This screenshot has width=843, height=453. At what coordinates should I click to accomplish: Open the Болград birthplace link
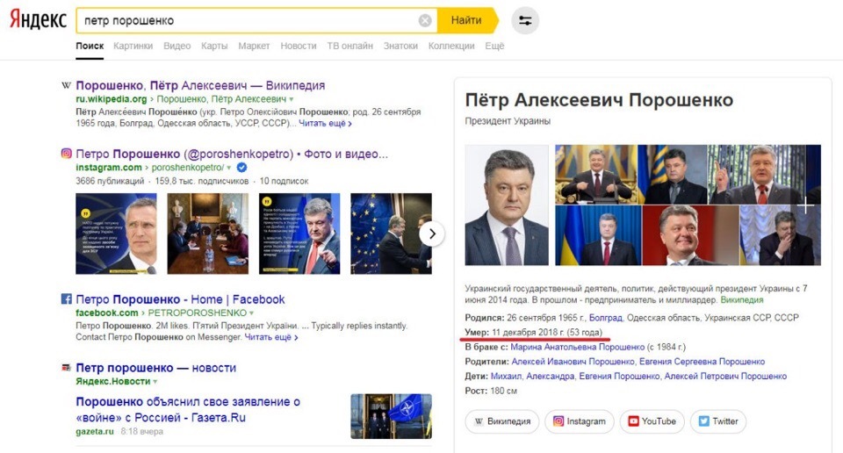(x=605, y=318)
